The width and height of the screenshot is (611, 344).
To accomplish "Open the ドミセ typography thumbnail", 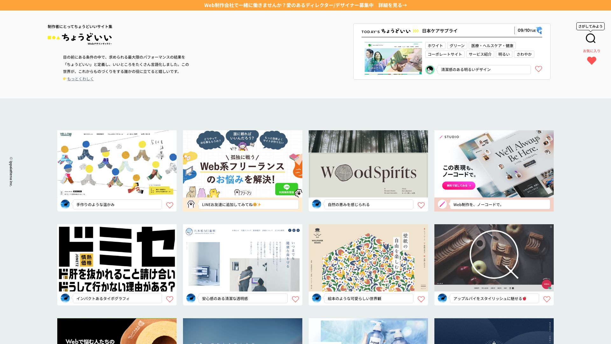I will pos(117,258).
